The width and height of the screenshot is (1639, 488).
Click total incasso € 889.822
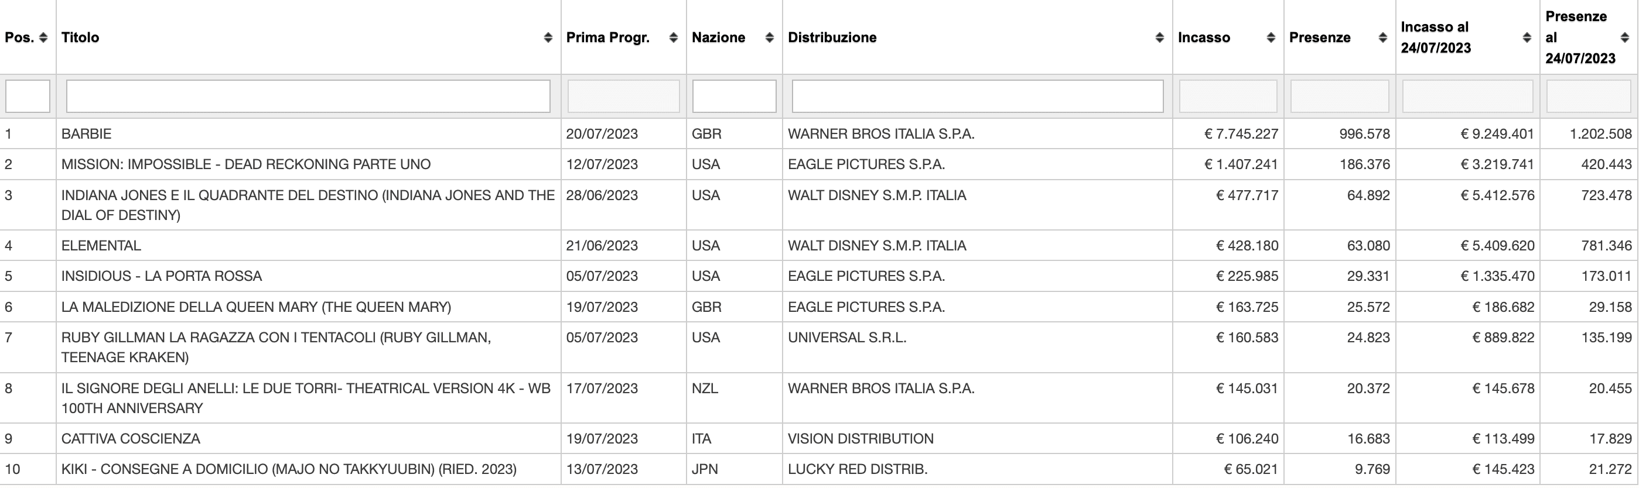click(x=1504, y=338)
